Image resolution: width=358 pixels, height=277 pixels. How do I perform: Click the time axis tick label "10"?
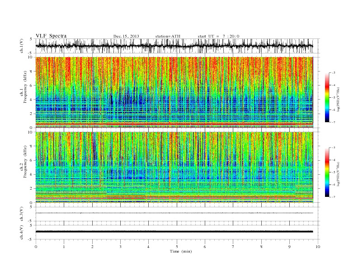pos(318,247)
